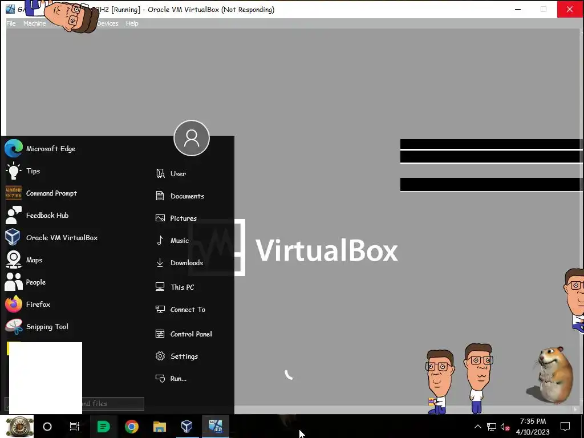The width and height of the screenshot is (584, 438).
Task: Open the Maps app entry
Action: point(23,260)
